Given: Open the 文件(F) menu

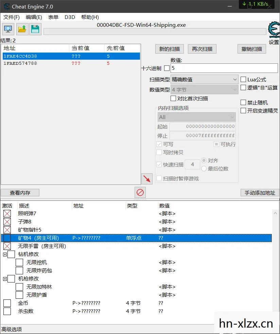Looking at the screenshot, I should tap(12, 17).
